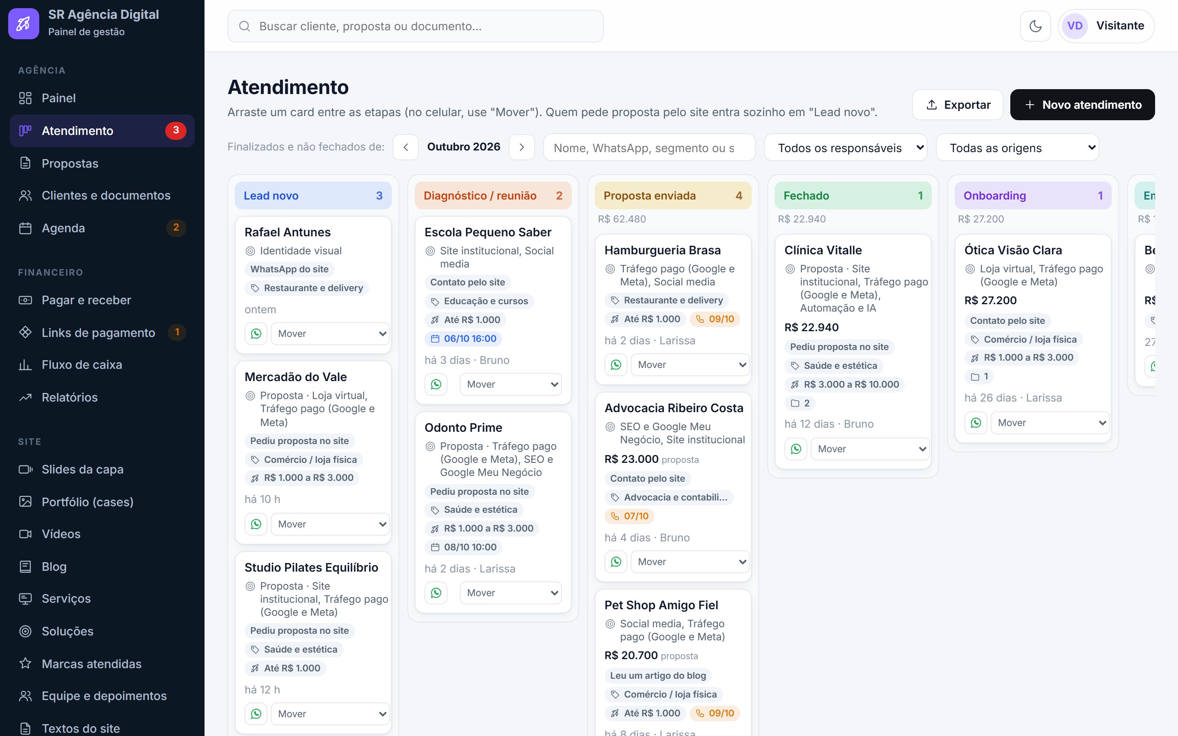Open WhatsApp for Rafael Antunes card
This screenshot has height=736, width=1178.
coord(256,333)
